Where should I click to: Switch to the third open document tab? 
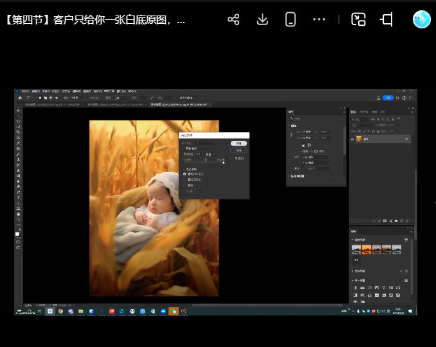179,104
